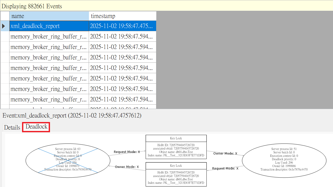
Task: Click the xml_deadlock_report timestamp cell
Action: tap(122, 26)
